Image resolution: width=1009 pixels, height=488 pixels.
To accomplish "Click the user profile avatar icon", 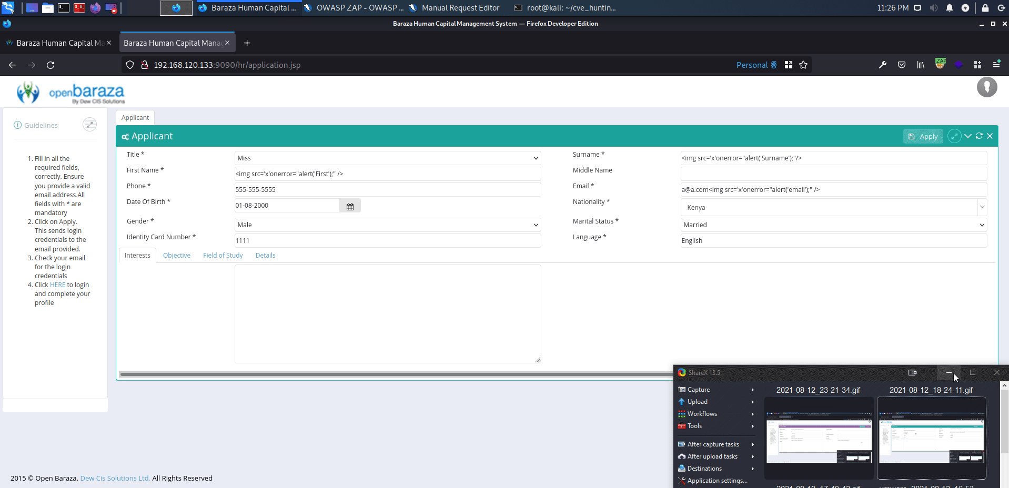I will pos(987,87).
